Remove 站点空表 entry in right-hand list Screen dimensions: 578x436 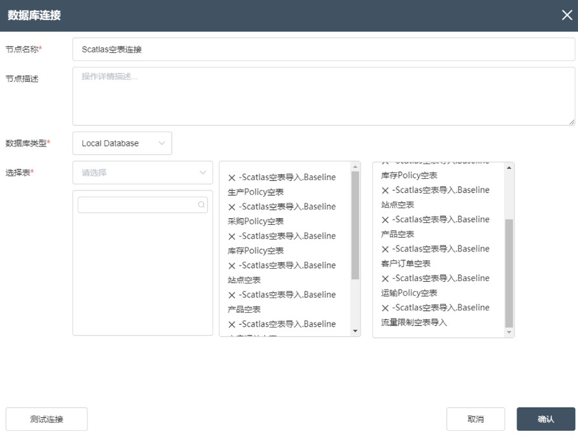pos(385,190)
